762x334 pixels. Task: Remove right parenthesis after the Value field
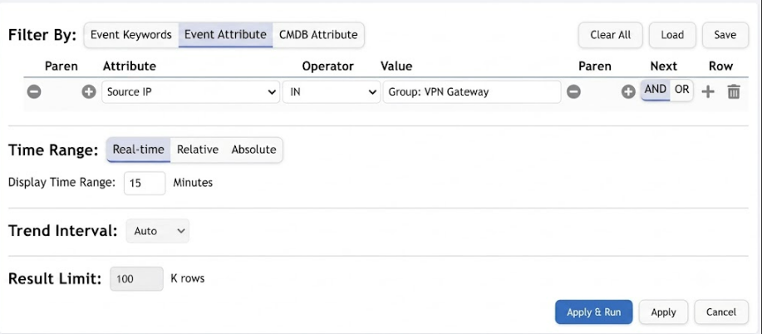pos(573,91)
